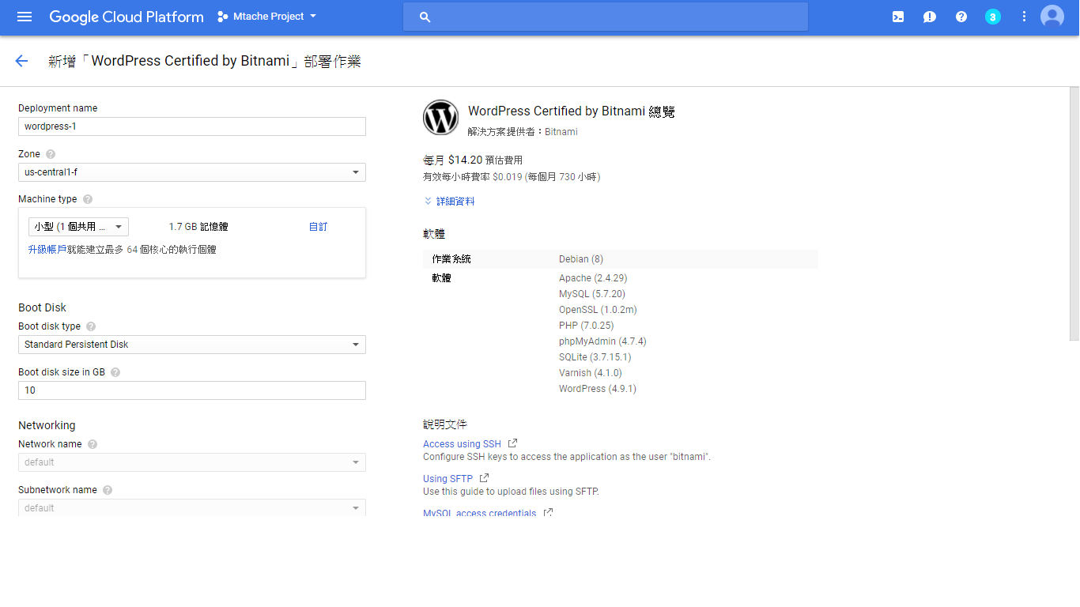Image resolution: width=1080 pixels, height=607 pixels.
Task: Open the user account avatar
Action: click(x=1052, y=17)
